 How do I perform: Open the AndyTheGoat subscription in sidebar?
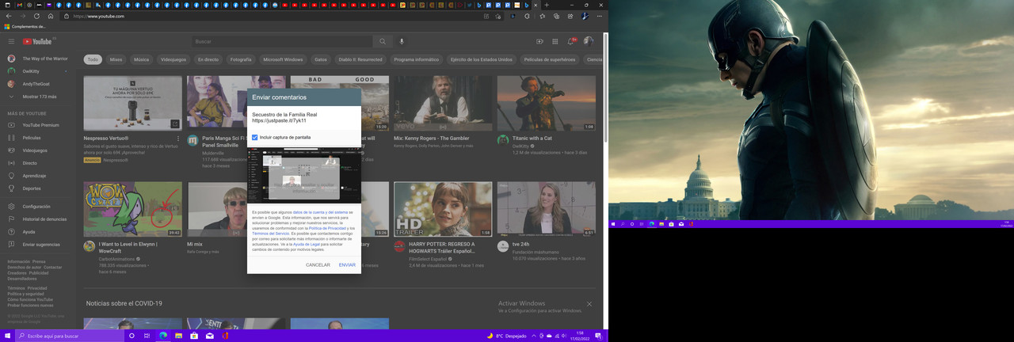[x=38, y=84]
